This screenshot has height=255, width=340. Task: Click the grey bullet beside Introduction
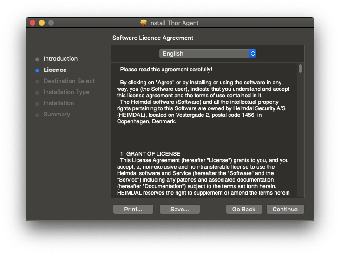[37, 59]
